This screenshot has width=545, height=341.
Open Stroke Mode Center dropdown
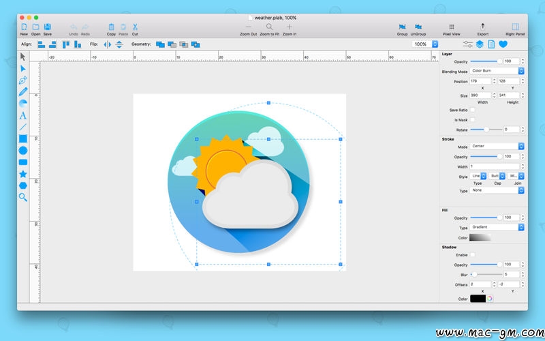click(x=497, y=146)
